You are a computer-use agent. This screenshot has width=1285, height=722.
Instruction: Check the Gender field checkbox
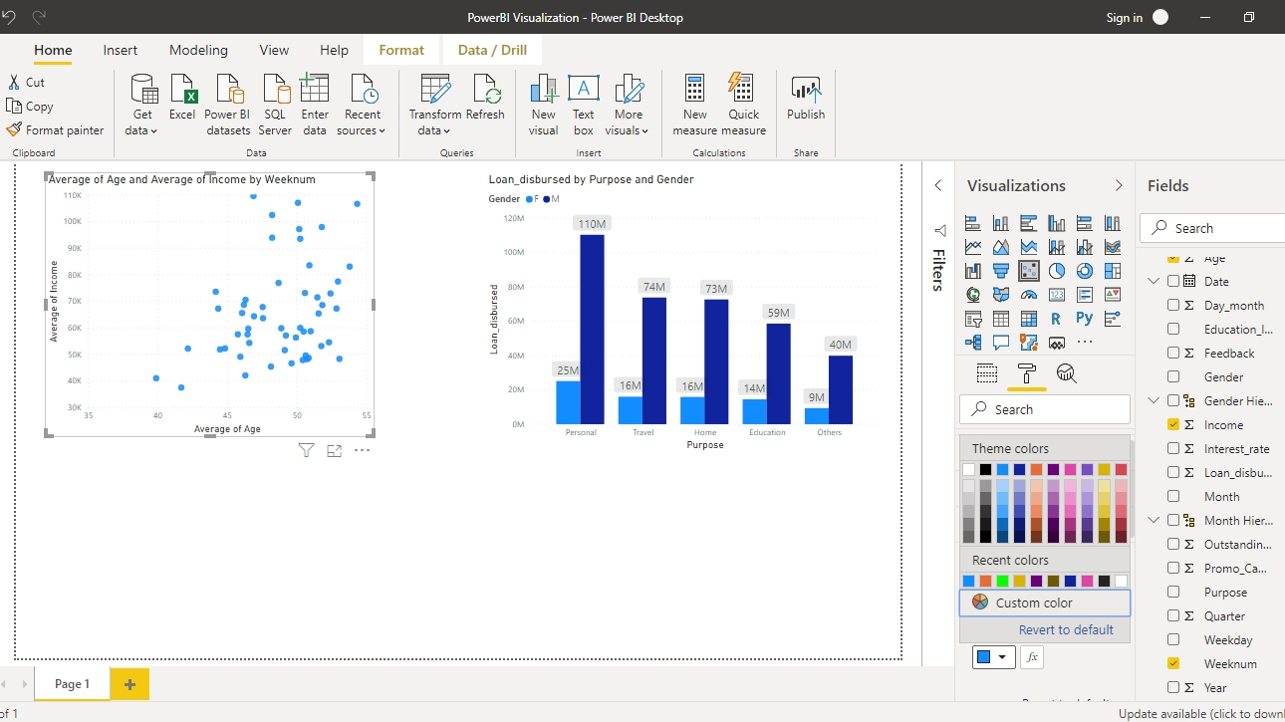[1173, 377]
